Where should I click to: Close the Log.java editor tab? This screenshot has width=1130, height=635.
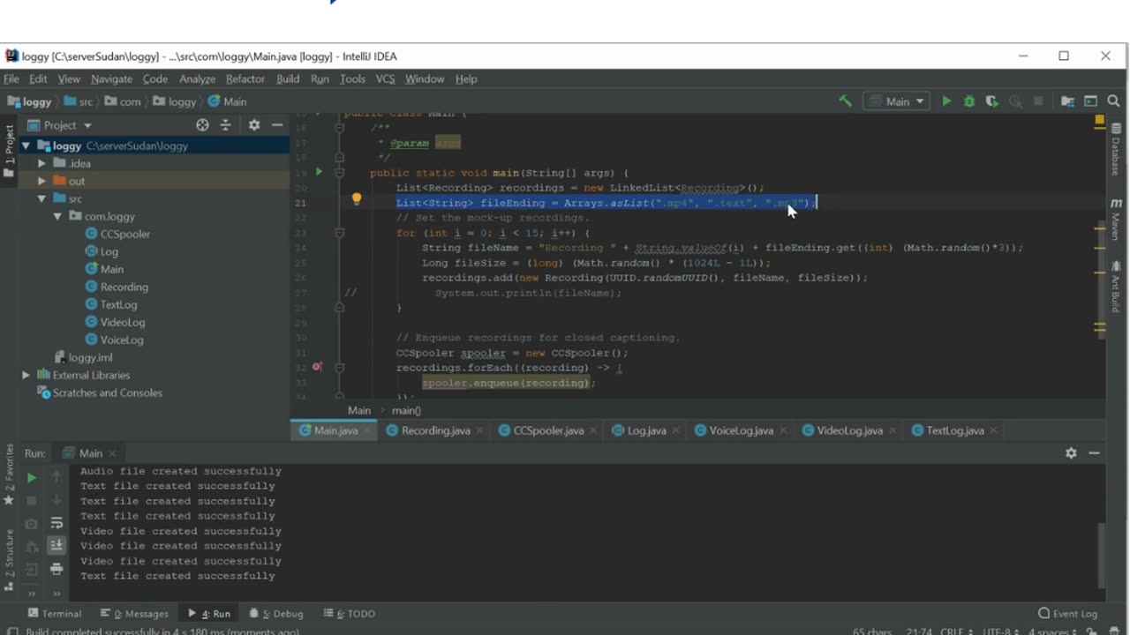[677, 430]
